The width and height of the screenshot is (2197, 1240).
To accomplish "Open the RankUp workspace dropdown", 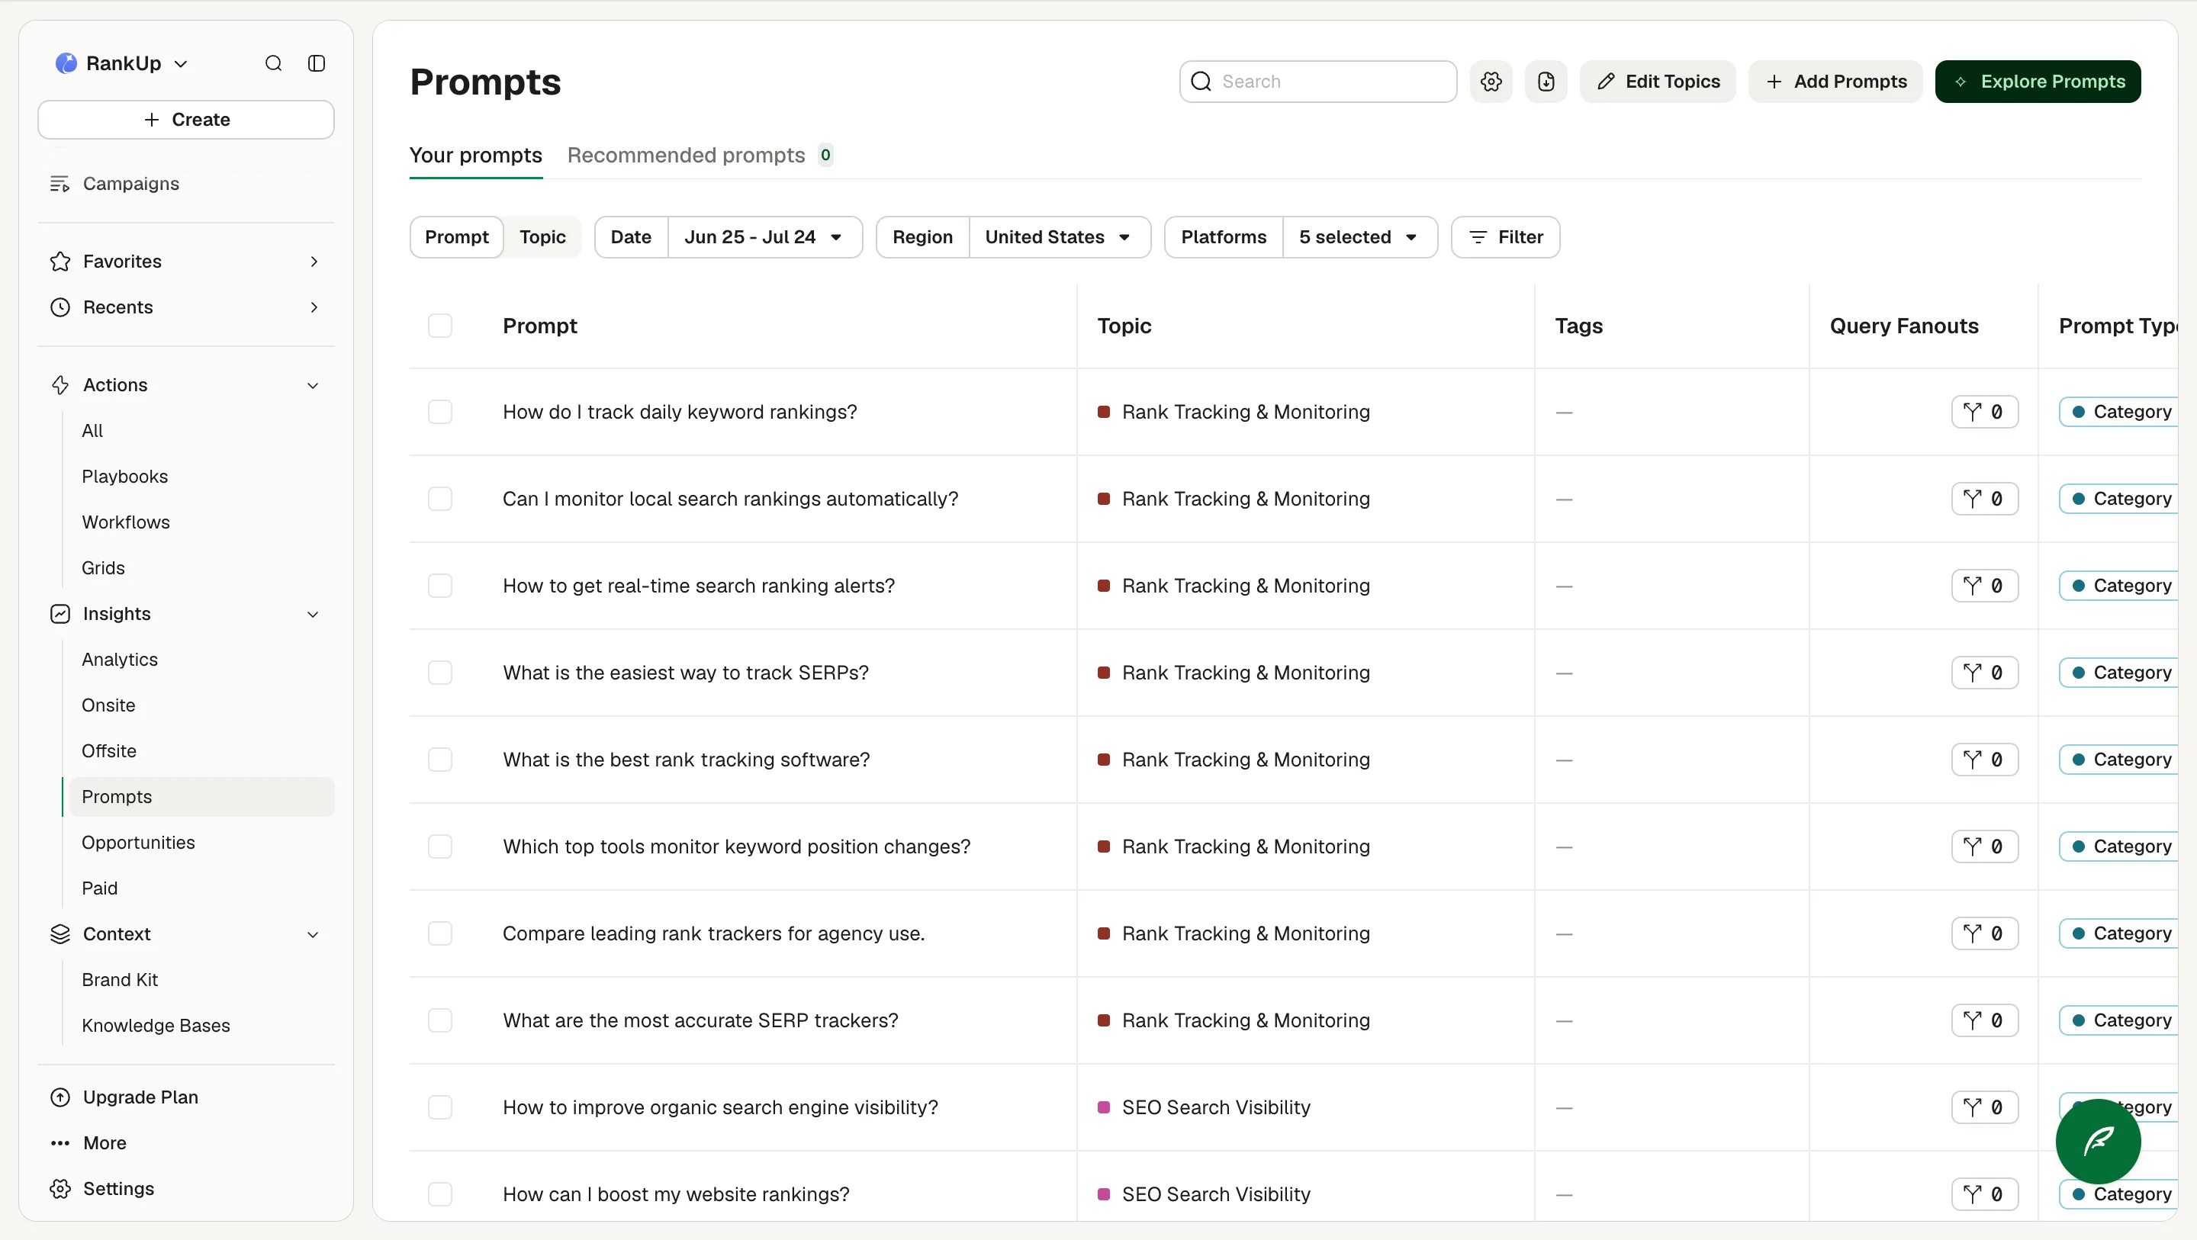I will pyautogui.click(x=122, y=63).
